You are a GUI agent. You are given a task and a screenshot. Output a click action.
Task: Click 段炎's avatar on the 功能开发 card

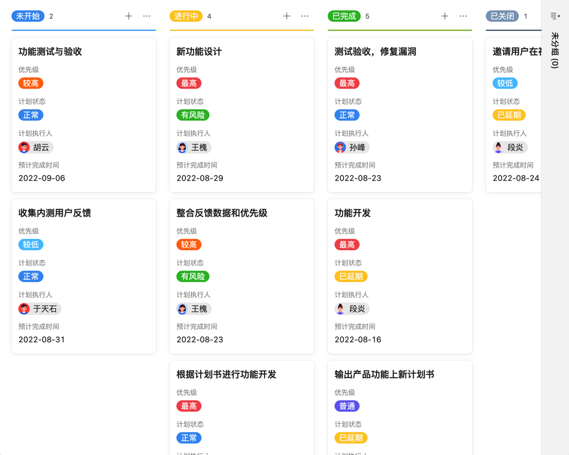click(339, 308)
